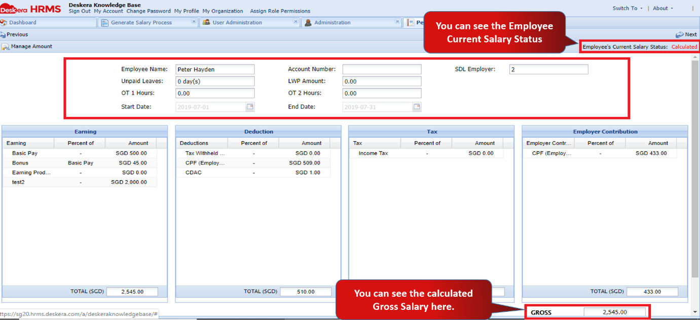Click the My Organization menu item
This screenshot has height=320, width=700.
coord(223,11)
